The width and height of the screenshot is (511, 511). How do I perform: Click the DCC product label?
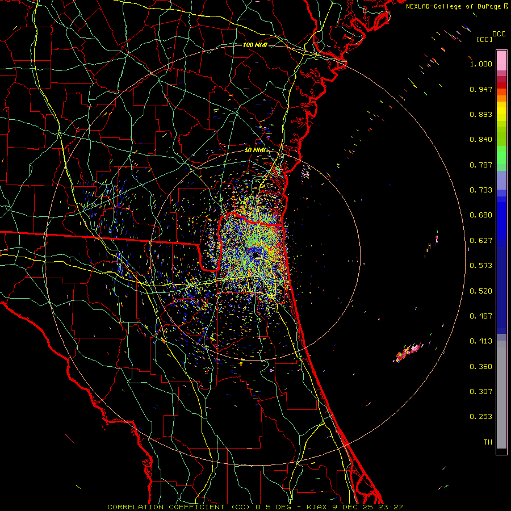(499, 34)
